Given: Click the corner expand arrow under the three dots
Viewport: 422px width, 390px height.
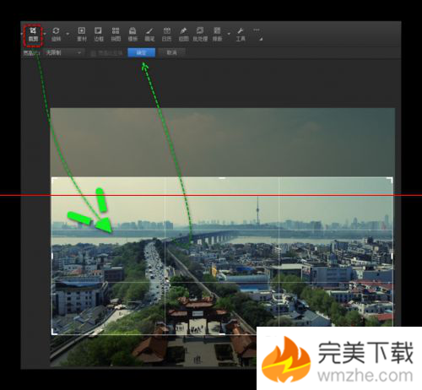Looking at the screenshot, I should pos(261,40).
